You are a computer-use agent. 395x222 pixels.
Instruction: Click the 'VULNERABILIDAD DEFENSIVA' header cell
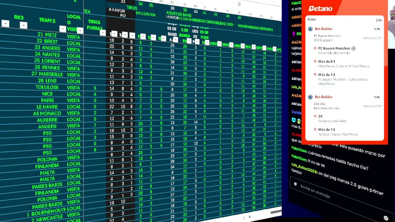[255, 28]
